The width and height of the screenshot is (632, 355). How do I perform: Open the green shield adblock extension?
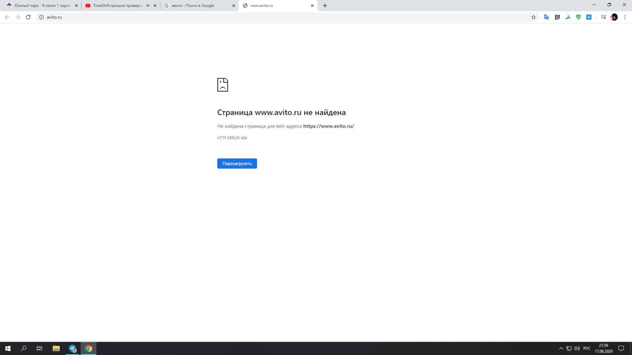[x=579, y=17]
